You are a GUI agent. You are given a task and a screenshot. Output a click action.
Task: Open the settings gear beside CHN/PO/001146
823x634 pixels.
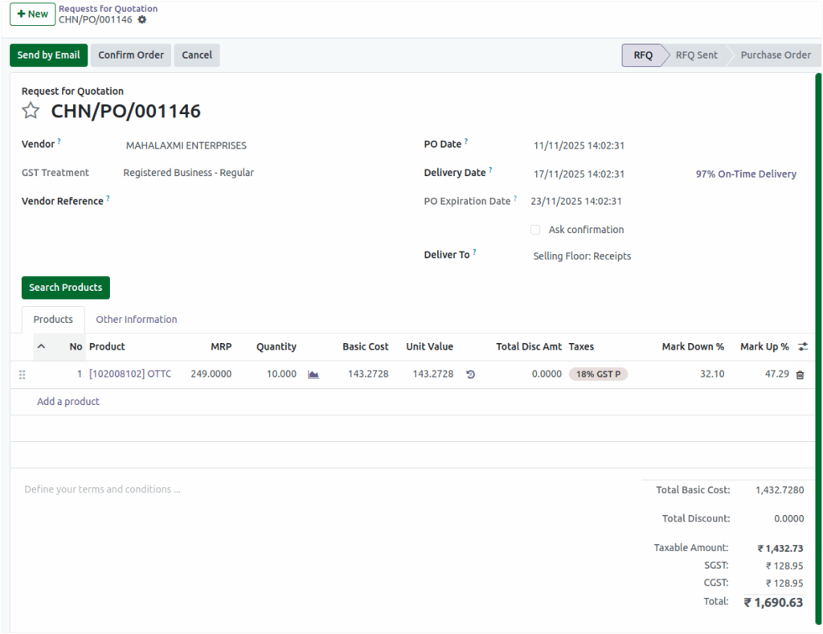click(143, 19)
